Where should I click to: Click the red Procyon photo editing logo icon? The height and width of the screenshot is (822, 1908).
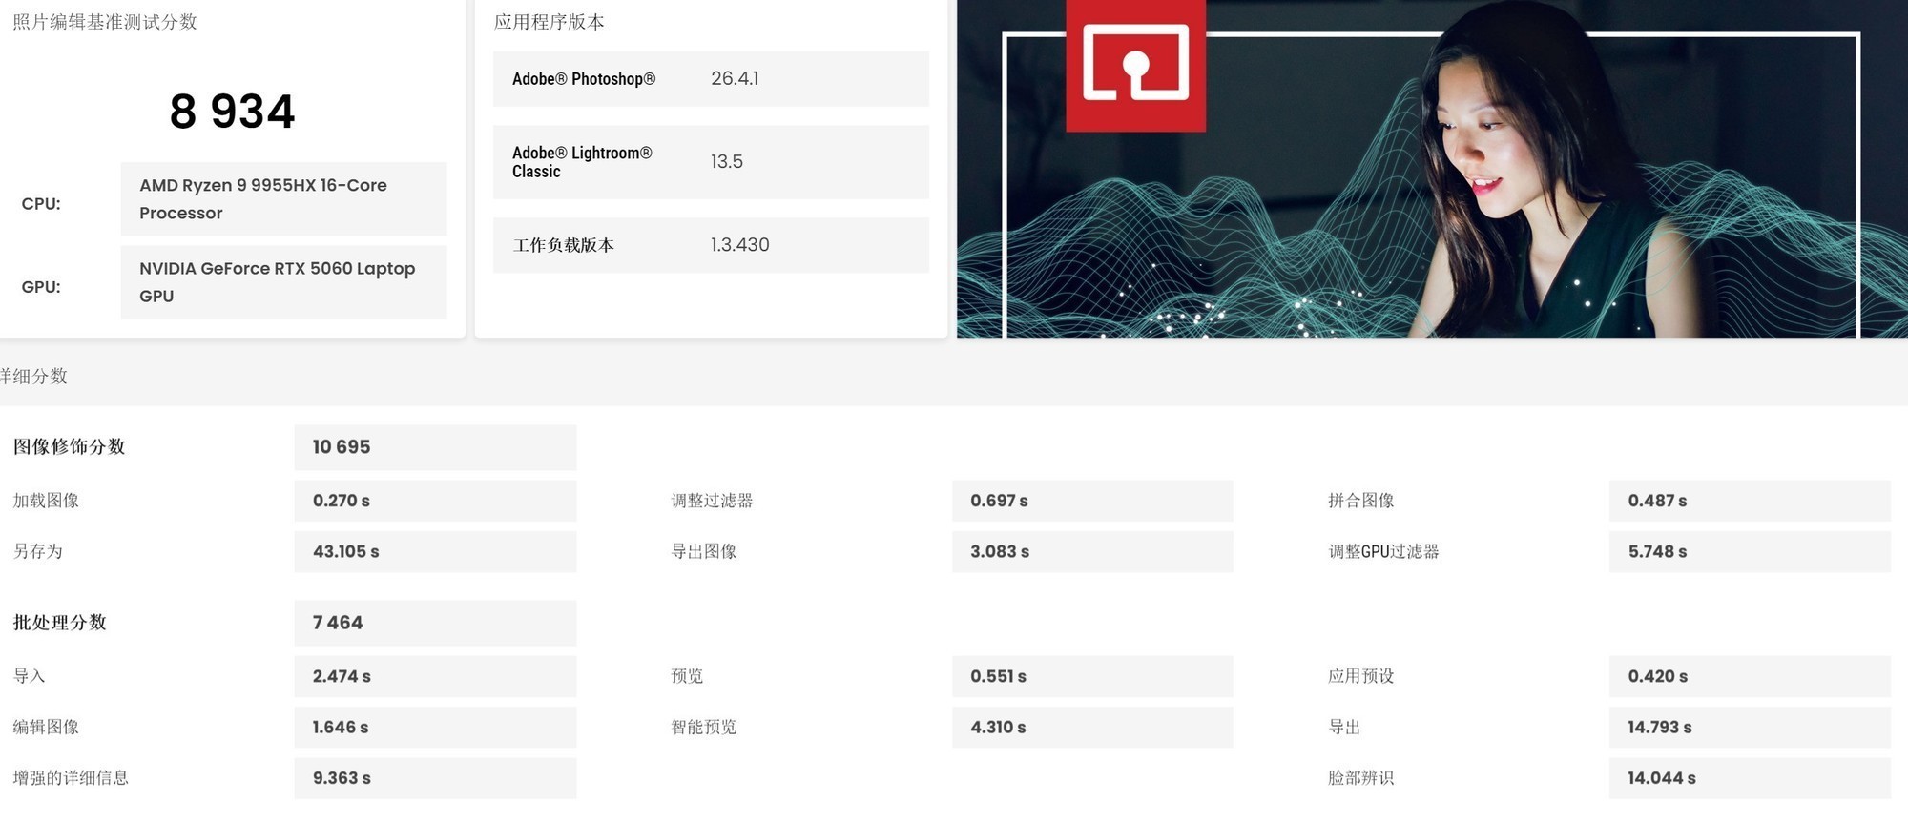pyautogui.click(x=1135, y=64)
